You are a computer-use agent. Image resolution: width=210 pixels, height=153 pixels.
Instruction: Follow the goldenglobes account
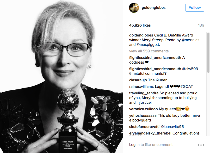pos(195,8)
